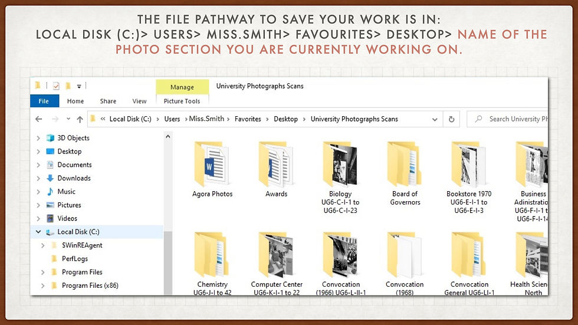The height and width of the screenshot is (325, 578).
Task: Expand the Program Files tree node
Action: pyautogui.click(x=42, y=272)
